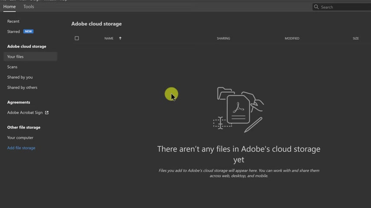Viewport: 371px width, 208px height.
Task: Click the external link icon by Acrobat Sign
Action: pyautogui.click(x=47, y=113)
